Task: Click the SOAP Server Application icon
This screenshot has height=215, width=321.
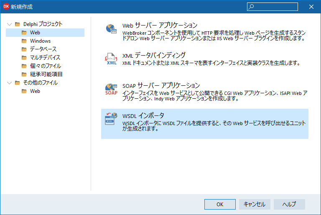Action: [111, 89]
